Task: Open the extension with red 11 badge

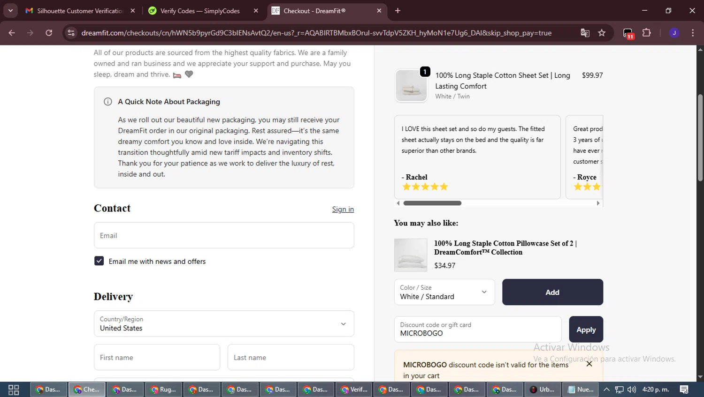Action: coord(628,33)
